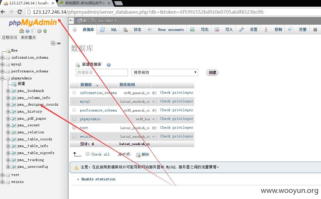Image resolution: width=321 pixels, height=199 pixels.
Task: Expand pma__userconfig table node
Action: tap(8, 167)
